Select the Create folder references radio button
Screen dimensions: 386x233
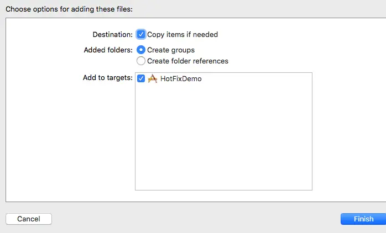coord(141,61)
